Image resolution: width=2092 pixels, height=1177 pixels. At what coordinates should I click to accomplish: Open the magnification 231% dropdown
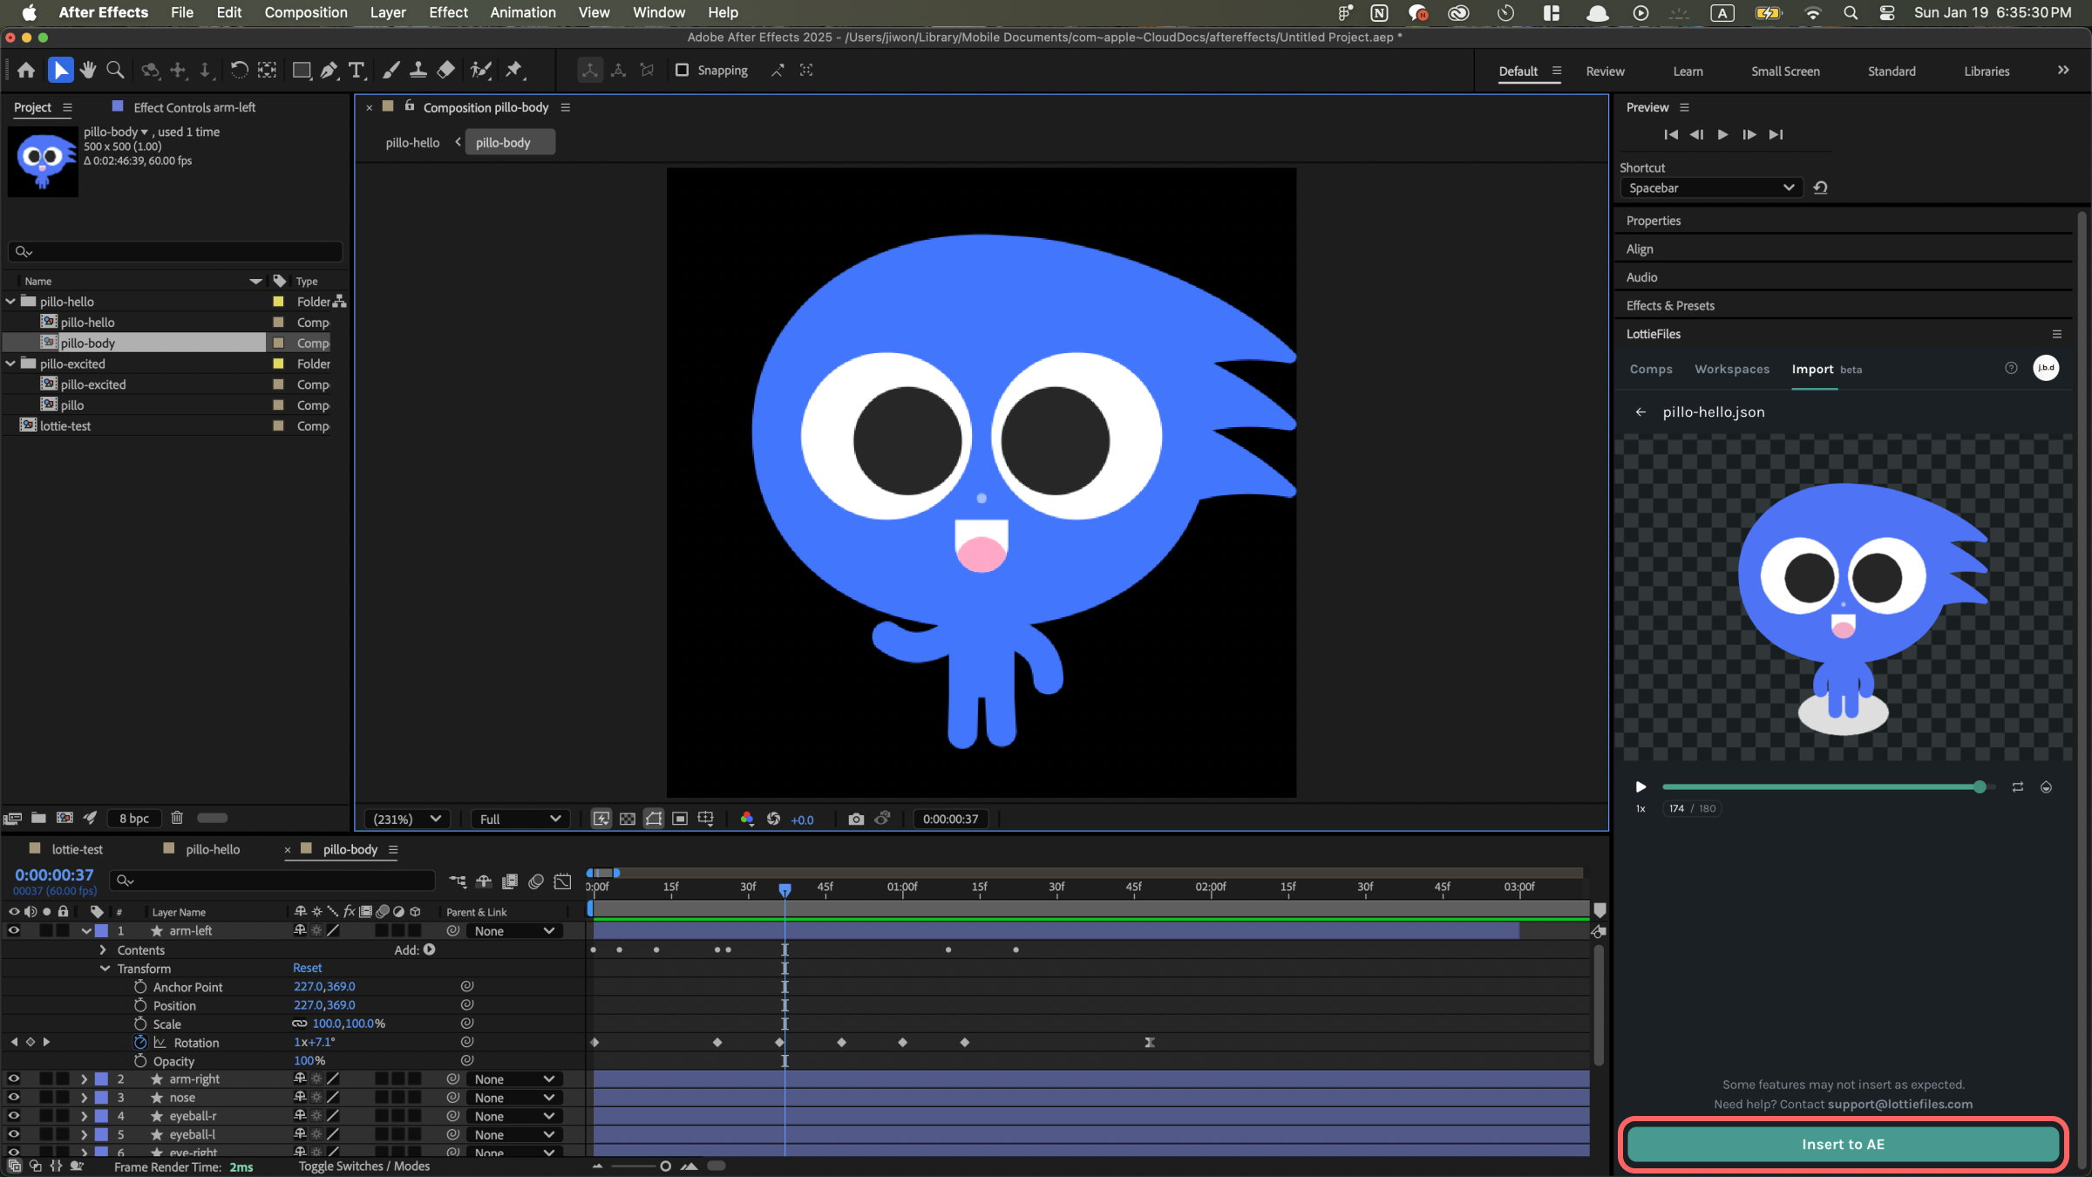click(x=406, y=819)
